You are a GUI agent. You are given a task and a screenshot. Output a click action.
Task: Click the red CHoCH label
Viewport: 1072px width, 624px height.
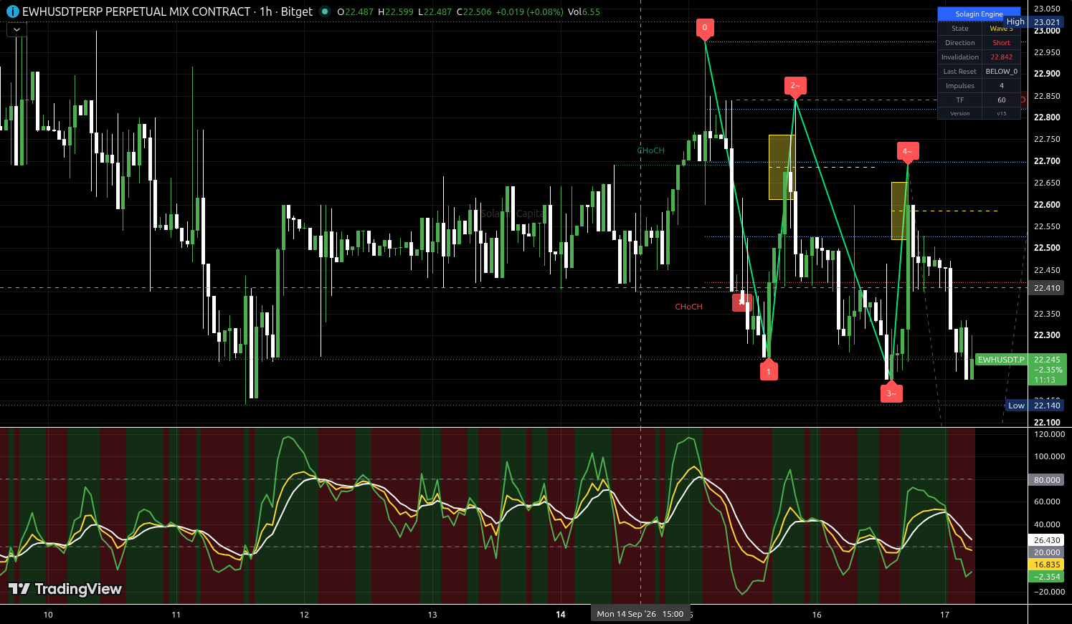(688, 307)
